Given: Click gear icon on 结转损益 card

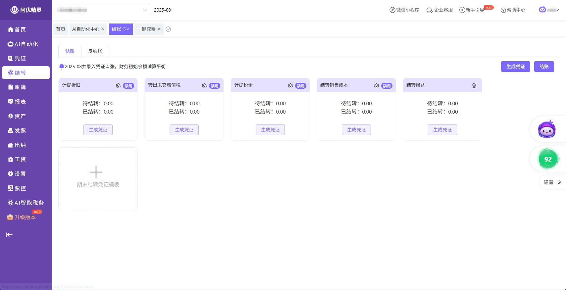Looking at the screenshot, I should tap(474, 86).
